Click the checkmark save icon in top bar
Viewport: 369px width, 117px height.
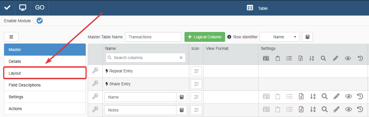pos(7,7)
